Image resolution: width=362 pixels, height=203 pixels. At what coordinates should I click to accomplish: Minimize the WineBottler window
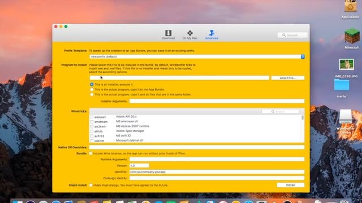(x=61, y=27)
